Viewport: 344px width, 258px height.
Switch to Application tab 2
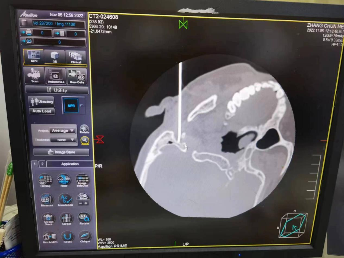click(x=42, y=164)
